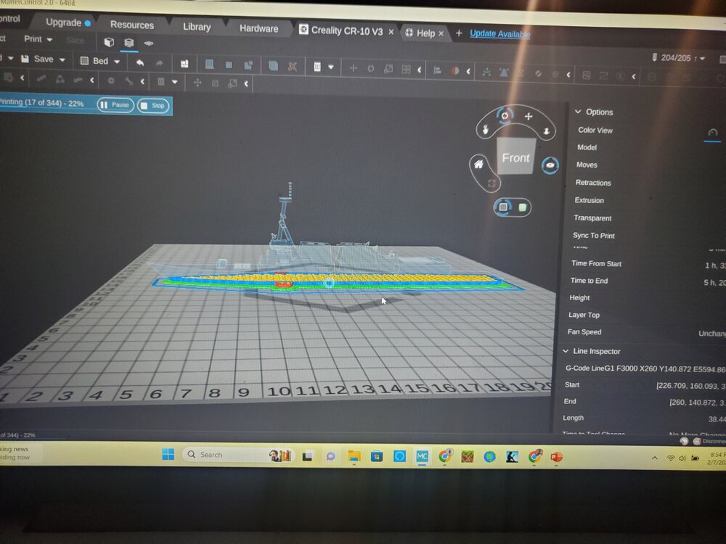Click the undo arrow in toolbar
Image resolution: width=726 pixels, height=544 pixels.
click(139, 62)
